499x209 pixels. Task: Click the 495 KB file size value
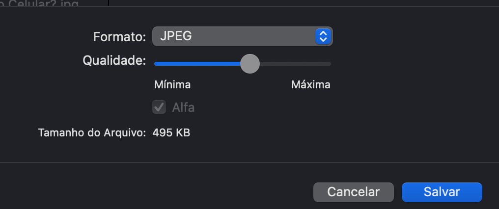[x=171, y=132]
